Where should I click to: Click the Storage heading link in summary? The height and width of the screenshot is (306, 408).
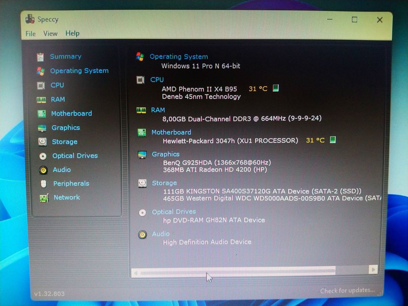(x=164, y=183)
